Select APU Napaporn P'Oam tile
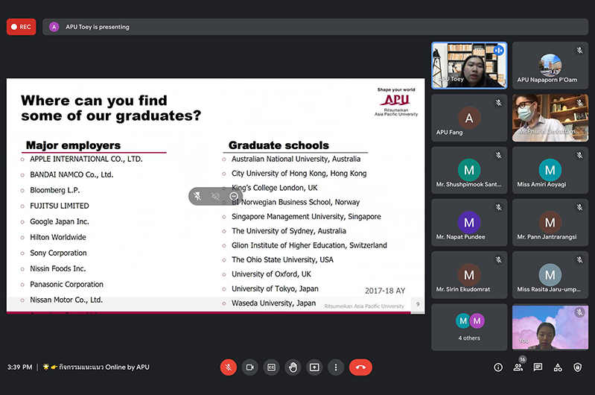 pos(550,66)
